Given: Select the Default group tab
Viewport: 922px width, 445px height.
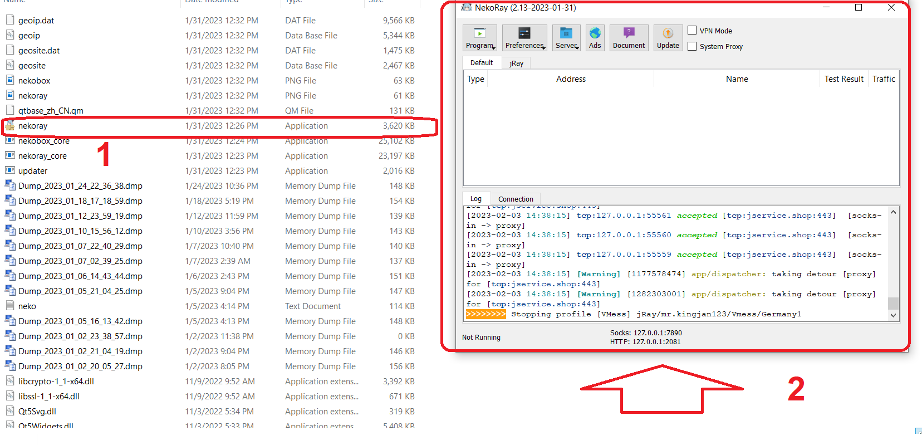Looking at the screenshot, I should tap(482, 63).
